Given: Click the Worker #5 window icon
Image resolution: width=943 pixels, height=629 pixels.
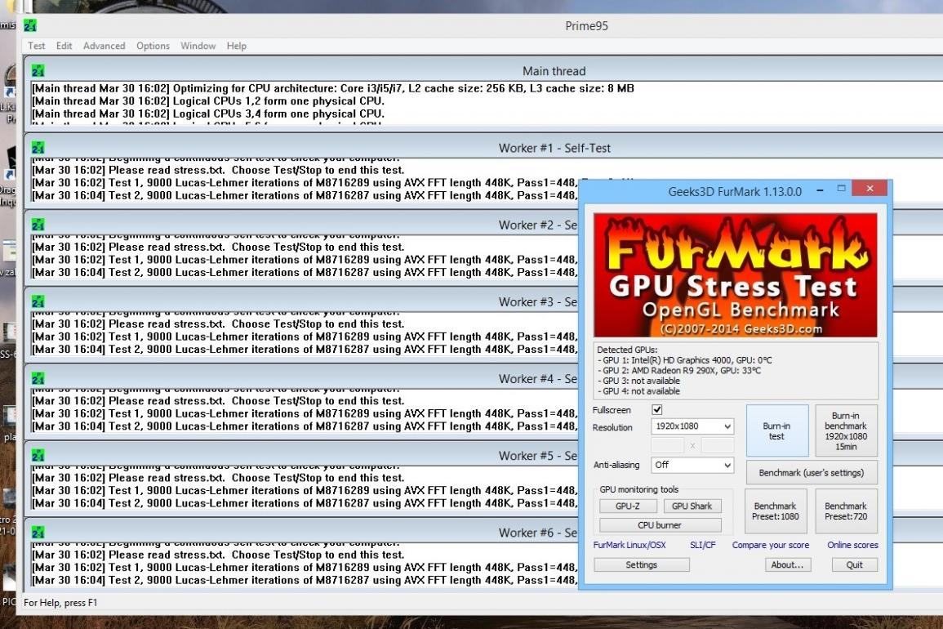Looking at the screenshot, I should click(x=38, y=456).
